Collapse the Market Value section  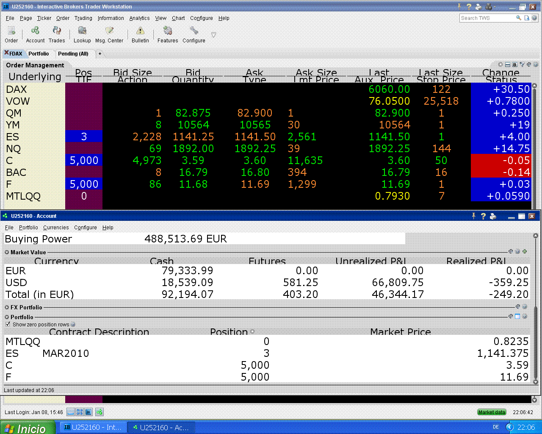[7, 252]
